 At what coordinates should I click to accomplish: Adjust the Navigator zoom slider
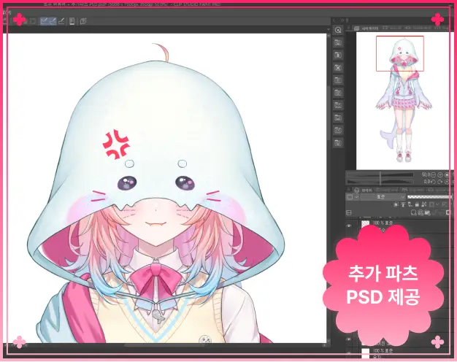(380, 175)
